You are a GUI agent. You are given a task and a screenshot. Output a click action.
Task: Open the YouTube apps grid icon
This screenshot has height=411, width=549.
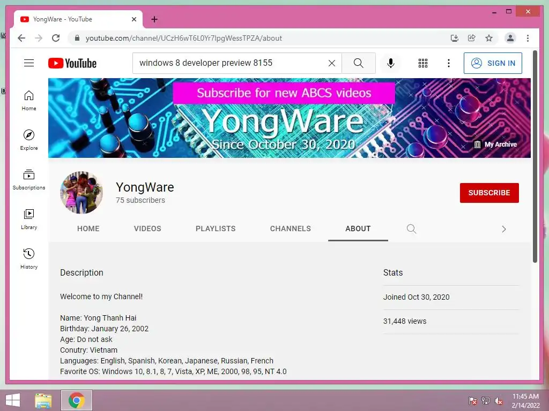pos(423,63)
